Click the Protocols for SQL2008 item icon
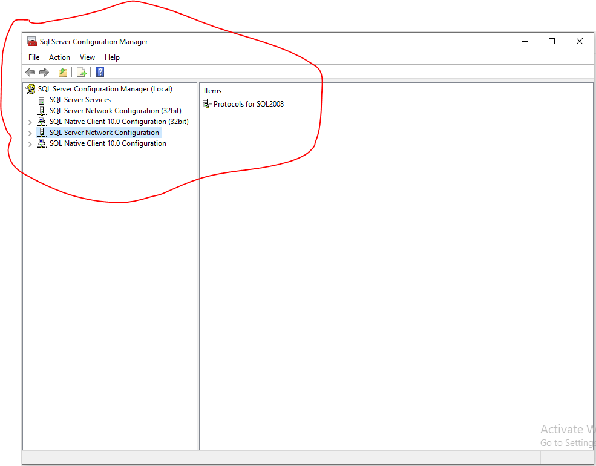 [x=207, y=103]
